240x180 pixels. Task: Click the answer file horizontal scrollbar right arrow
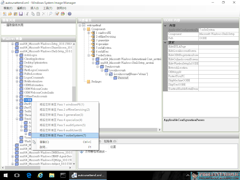pyautogui.click(x=159, y=130)
